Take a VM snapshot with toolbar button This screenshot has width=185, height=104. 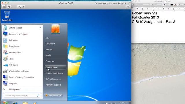[9, 7]
